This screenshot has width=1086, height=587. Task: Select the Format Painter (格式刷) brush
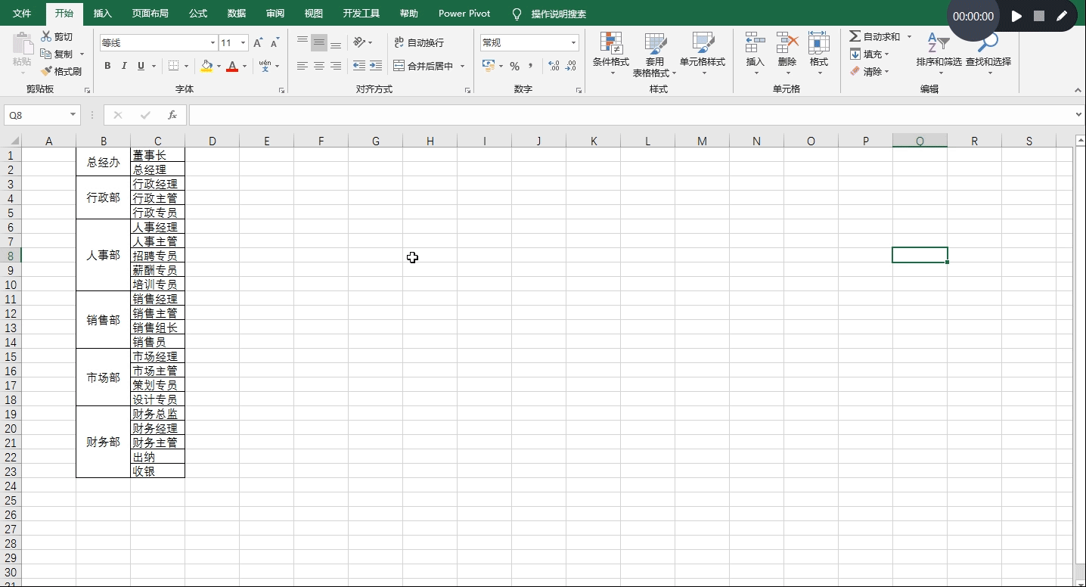pyautogui.click(x=46, y=71)
